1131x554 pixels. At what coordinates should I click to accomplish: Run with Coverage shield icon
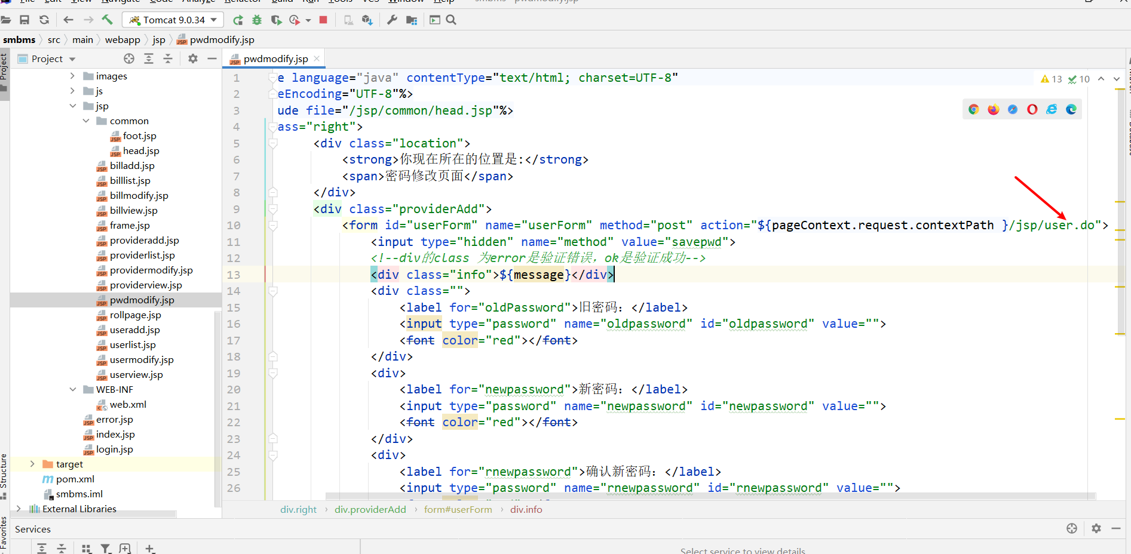[275, 20]
